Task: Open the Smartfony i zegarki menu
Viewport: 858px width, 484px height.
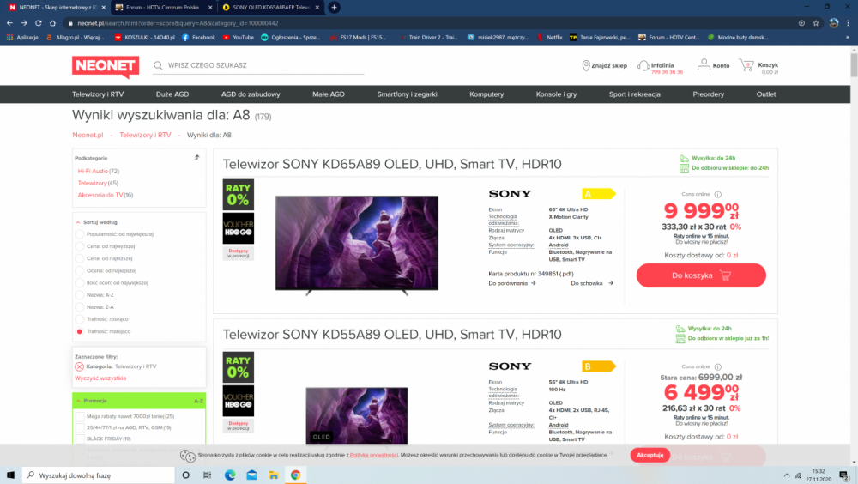Action: point(407,94)
